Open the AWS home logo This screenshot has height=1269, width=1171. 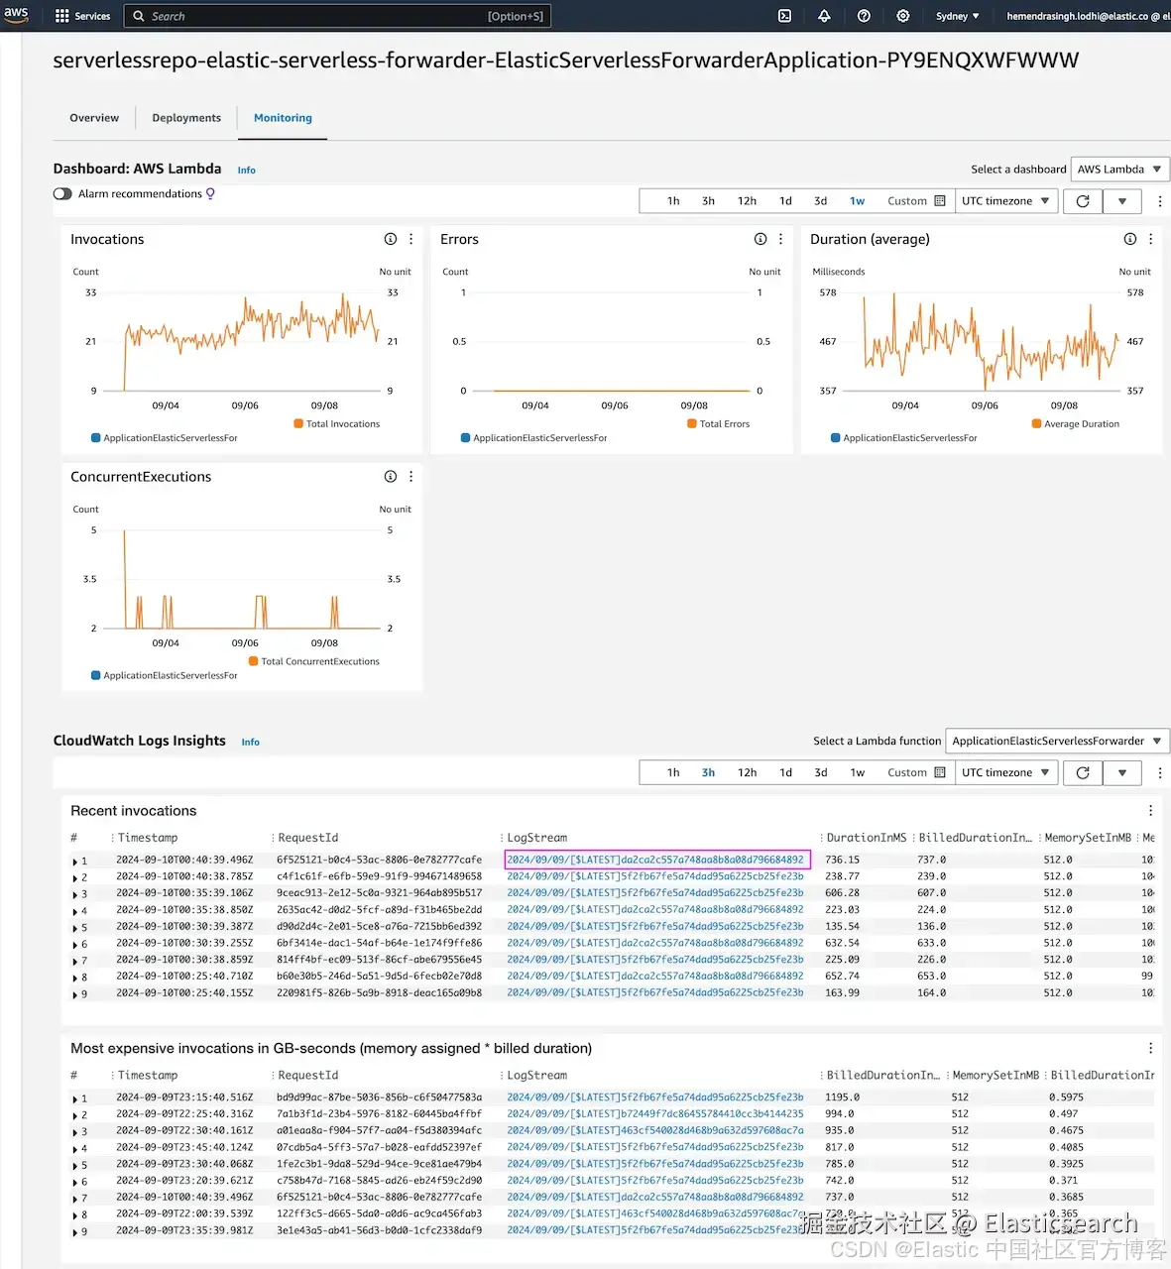point(17,14)
